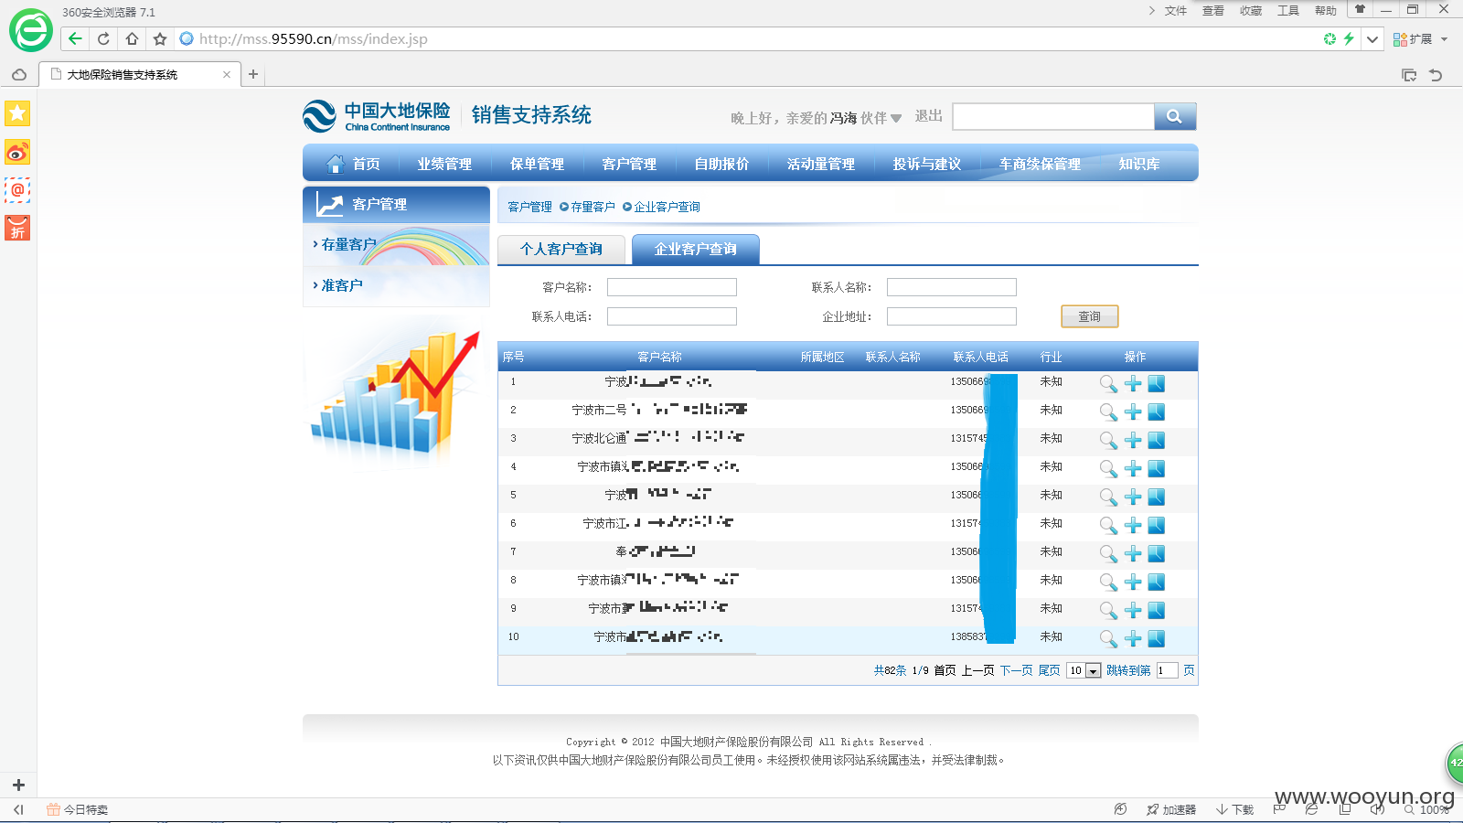The height and width of the screenshot is (823, 1463).
Task: Open the favorites star in the sidebar
Action: (x=17, y=113)
